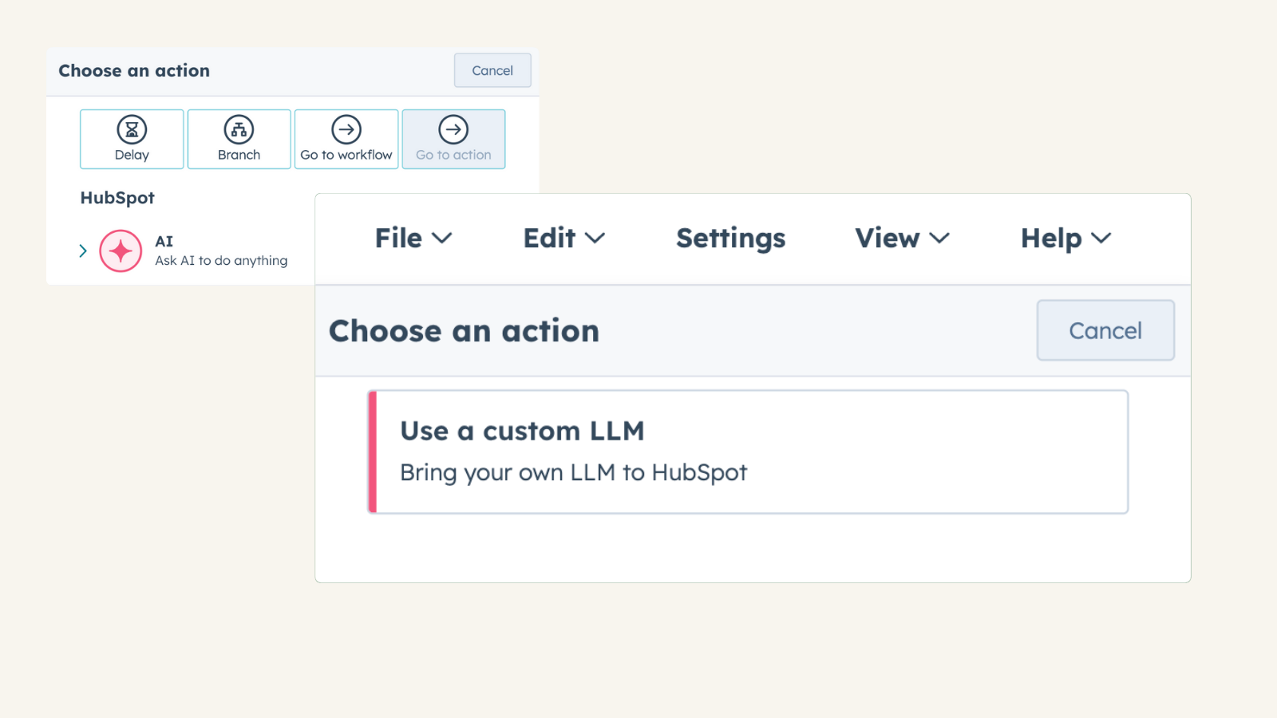Select the Delay action icon
Viewport: 1277px width, 718px height.
131,139
